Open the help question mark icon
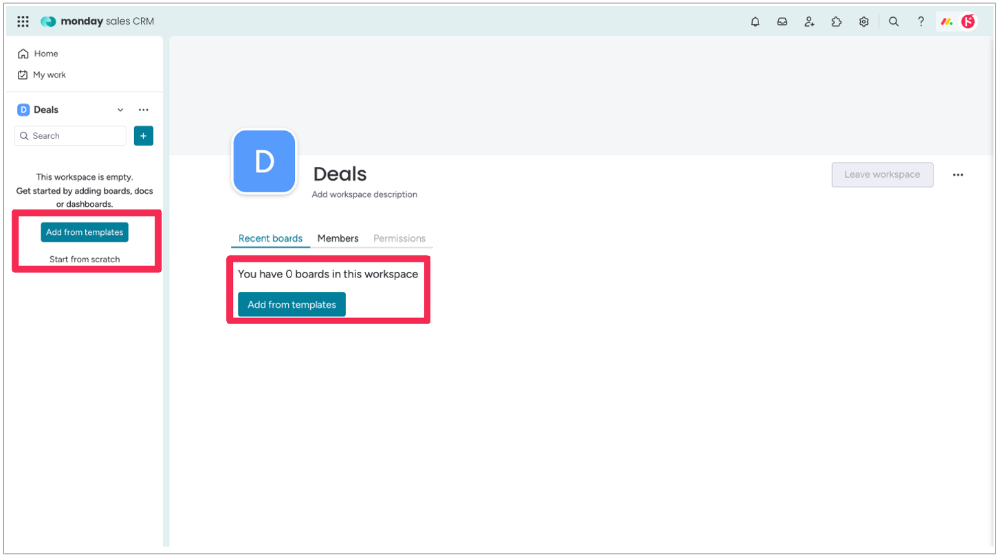999x559 pixels. (921, 21)
